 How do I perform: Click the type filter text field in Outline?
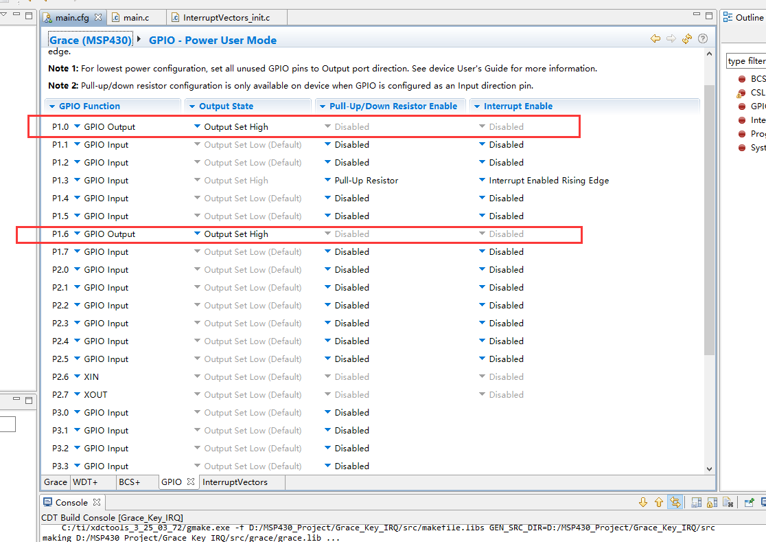pos(746,61)
